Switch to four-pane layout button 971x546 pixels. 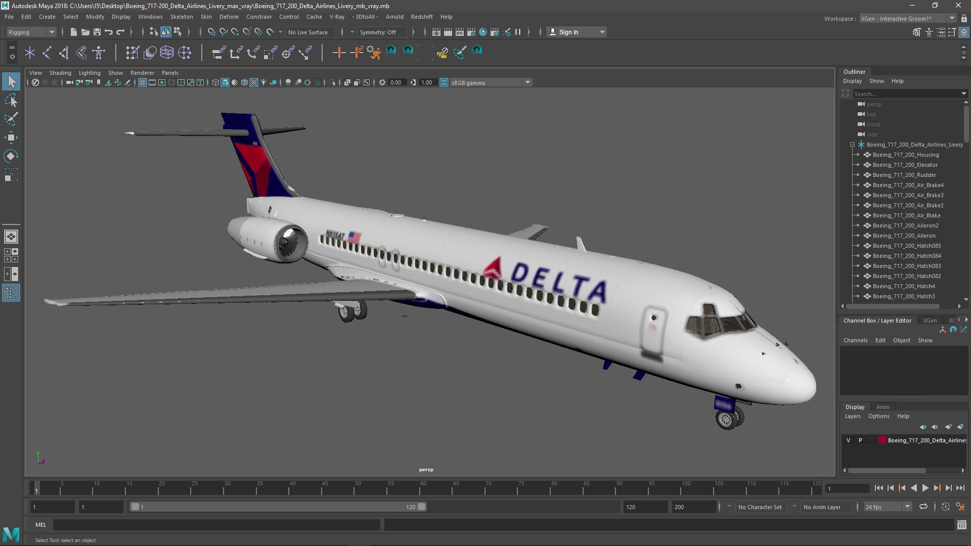[11, 255]
